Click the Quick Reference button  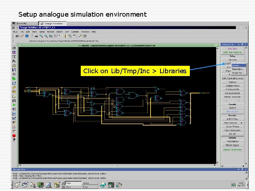(x=232, y=150)
